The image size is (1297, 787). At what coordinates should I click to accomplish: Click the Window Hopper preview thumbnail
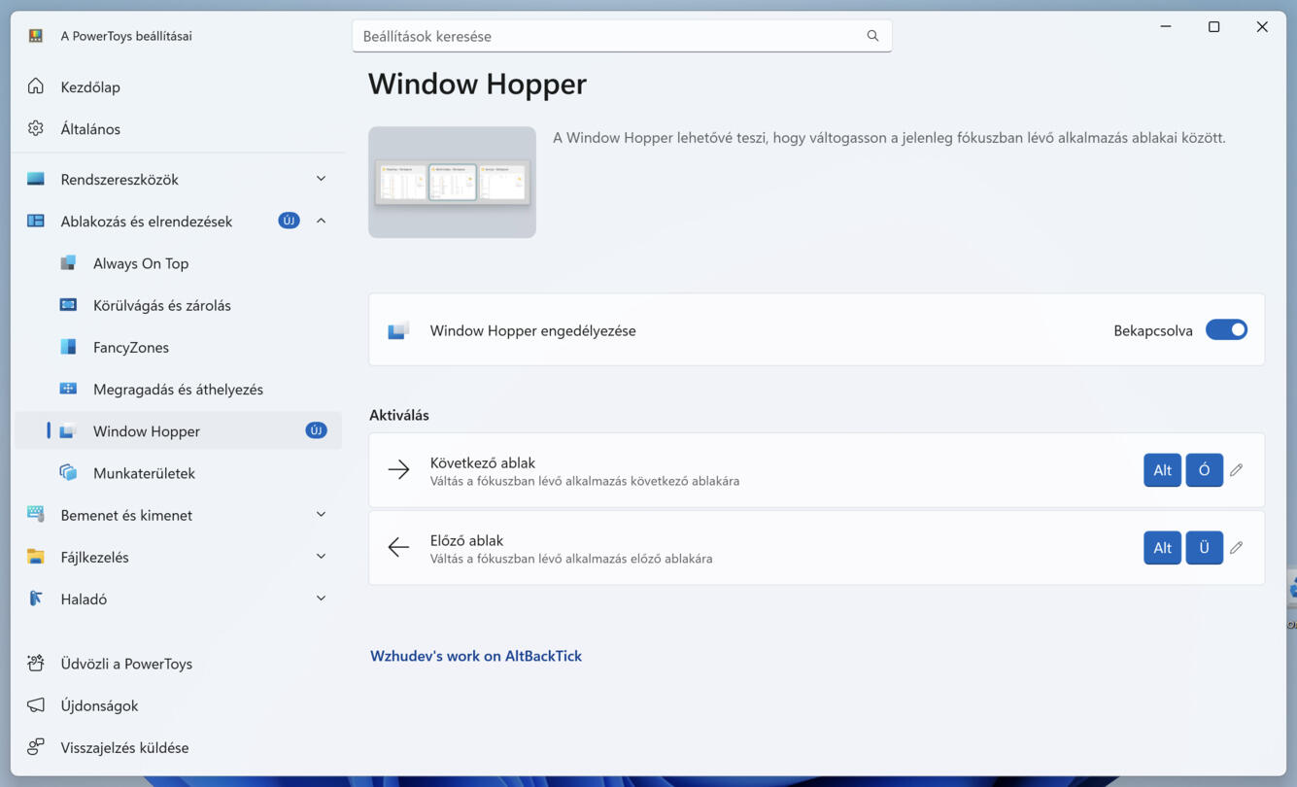coord(452,182)
